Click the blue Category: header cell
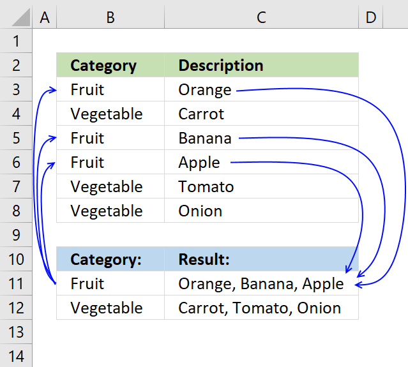 pos(110,260)
